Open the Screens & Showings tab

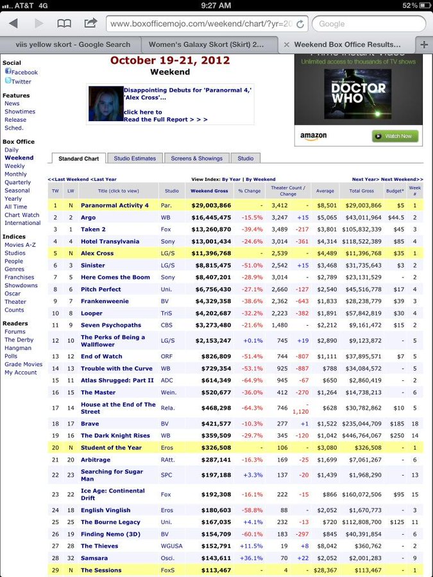[x=197, y=158]
